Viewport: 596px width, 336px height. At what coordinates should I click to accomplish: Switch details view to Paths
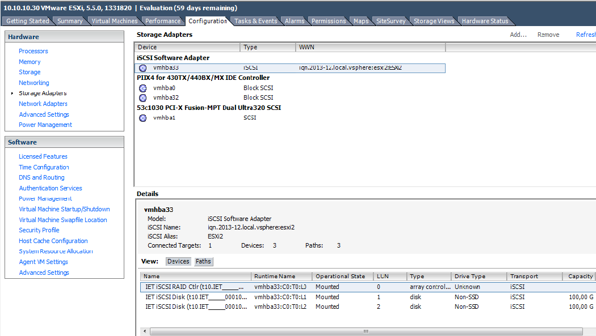(203, 261)
